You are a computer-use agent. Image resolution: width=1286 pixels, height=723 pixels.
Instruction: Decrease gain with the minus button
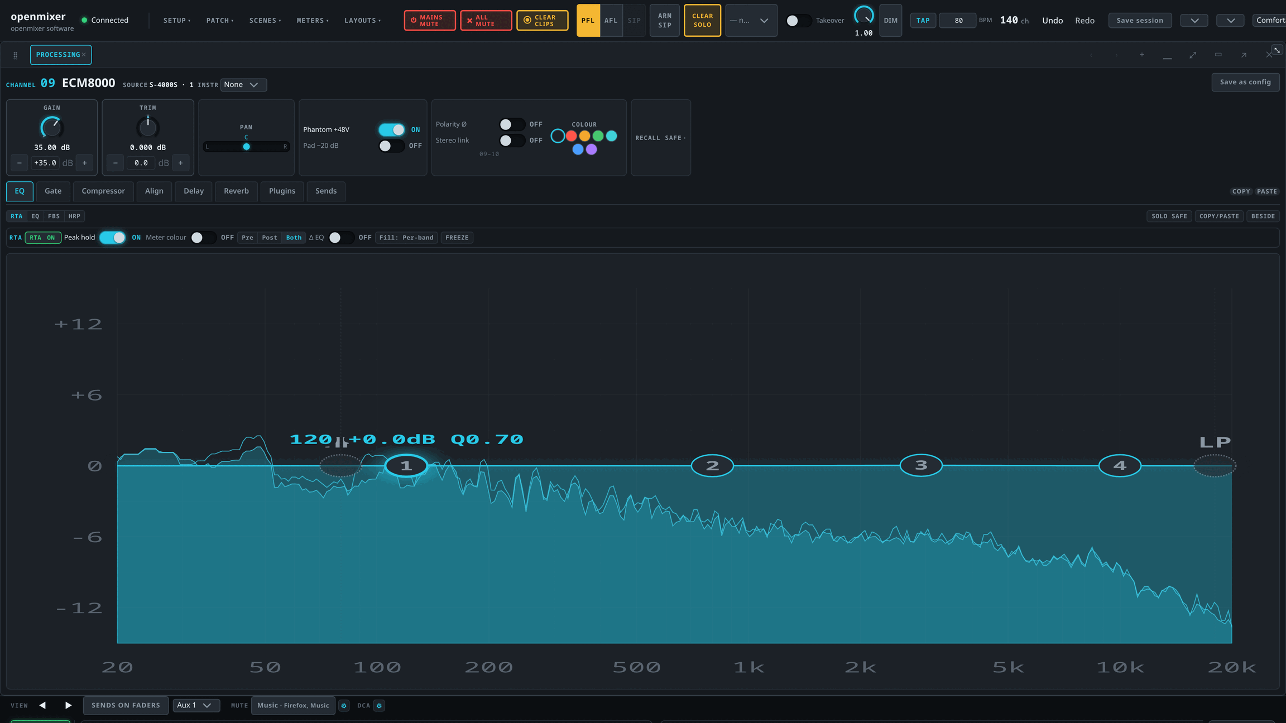click(20, 163)
